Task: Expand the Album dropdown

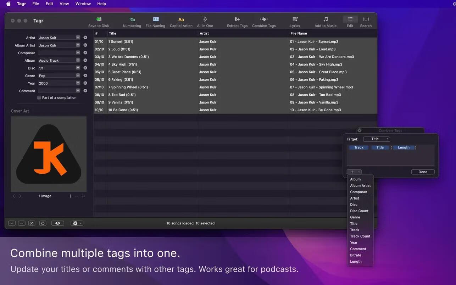Action: (78, 60)
